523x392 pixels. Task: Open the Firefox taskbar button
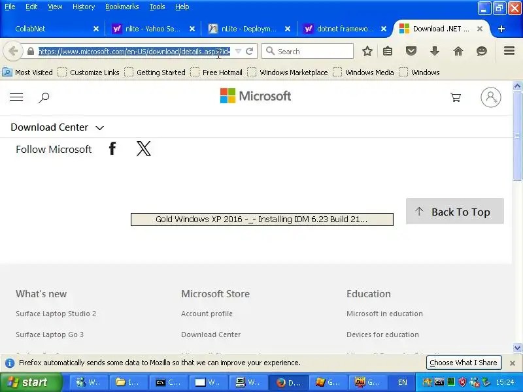coord(288,382)
